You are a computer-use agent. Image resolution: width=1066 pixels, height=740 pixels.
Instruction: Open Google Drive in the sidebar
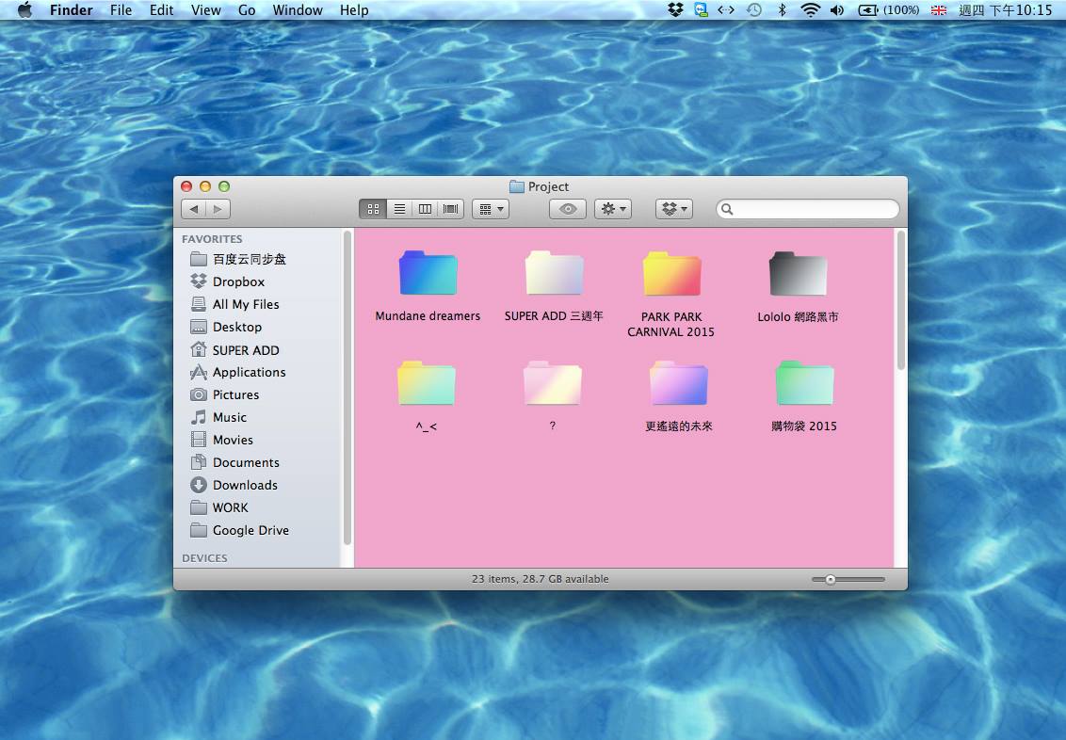(250, 530)
